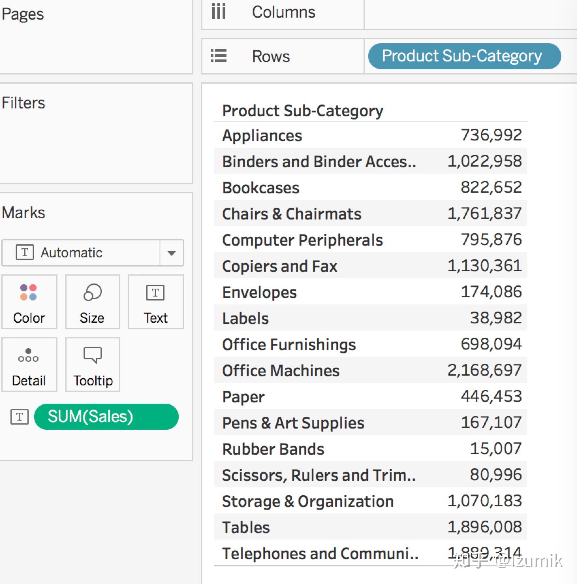Click the Columns shelf icon

coord(218,12)
